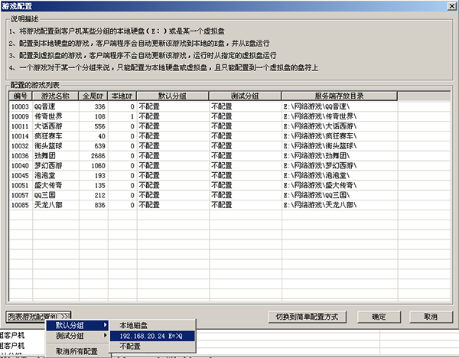Choose 取消所有配置 from context menu
The width and height of the screenshot is (459, 358).
(x=76, y=350)
